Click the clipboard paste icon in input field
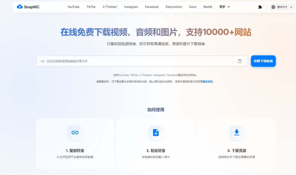This screenshot has width=296, height=175. pyautogui.click(x=240, y=61)
